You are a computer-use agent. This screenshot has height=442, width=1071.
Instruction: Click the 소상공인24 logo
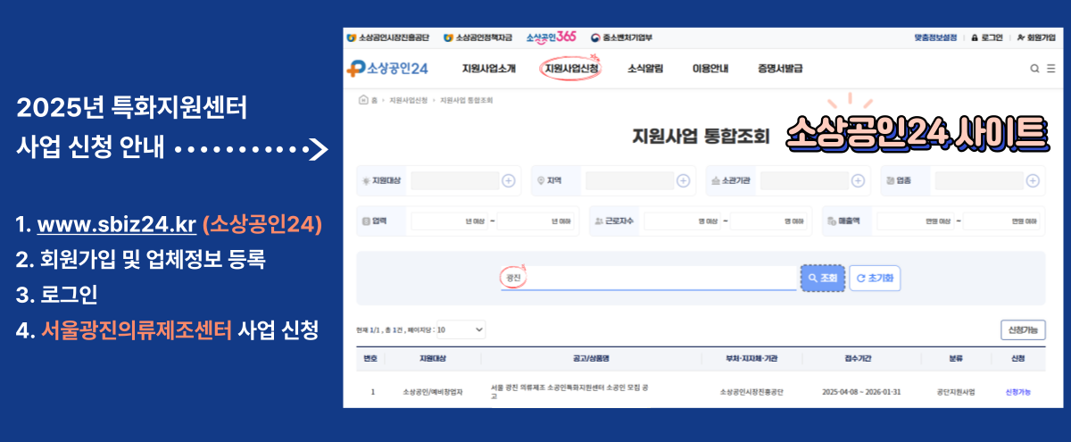coord(389,68)
